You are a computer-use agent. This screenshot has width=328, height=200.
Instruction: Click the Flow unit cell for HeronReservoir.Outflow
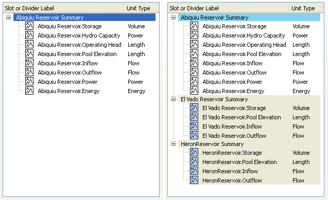tap(298, 180)
